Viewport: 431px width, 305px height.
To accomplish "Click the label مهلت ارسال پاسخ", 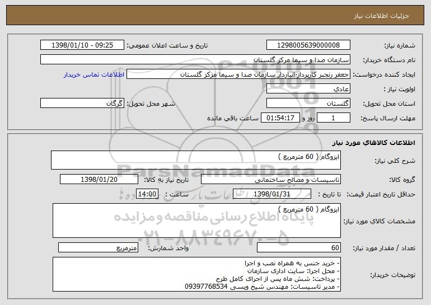I will pyautogui.click(x=388, y=118).
